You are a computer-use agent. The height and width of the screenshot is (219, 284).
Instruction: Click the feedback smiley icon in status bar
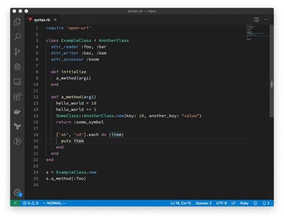255,203
